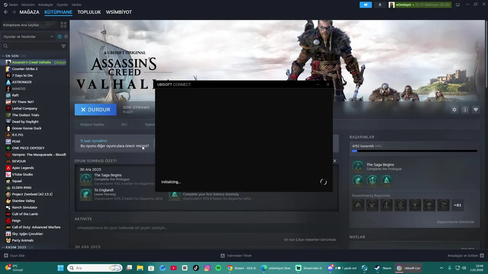Open the notifications bell
The height and width of the screenshot is (274, 488).
pos(380,5)
